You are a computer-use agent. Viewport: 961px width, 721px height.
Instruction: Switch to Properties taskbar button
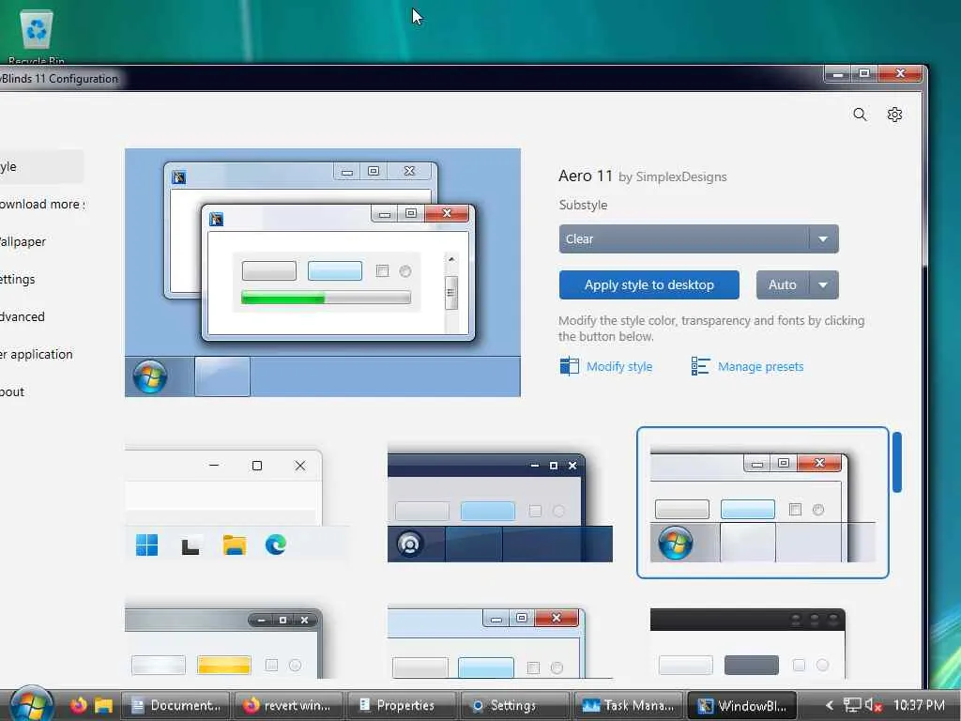(402, 706)
